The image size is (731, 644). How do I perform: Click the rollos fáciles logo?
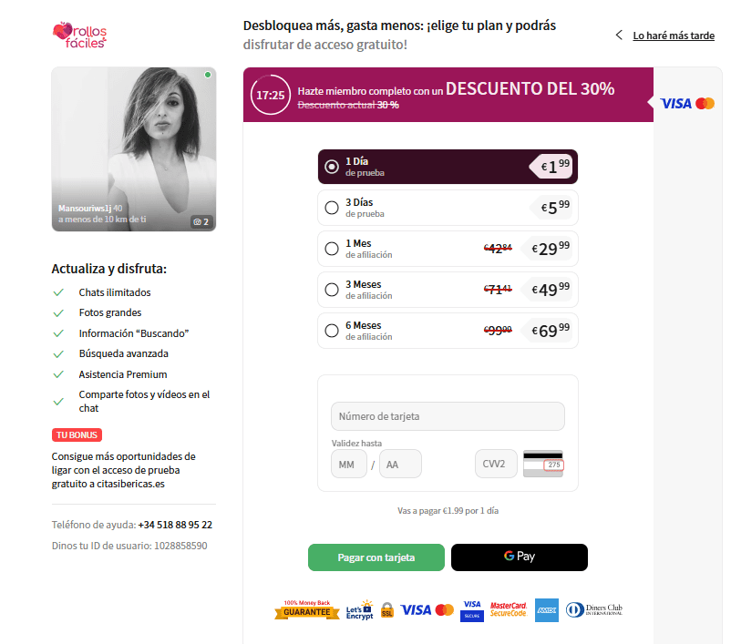point(79,36)
